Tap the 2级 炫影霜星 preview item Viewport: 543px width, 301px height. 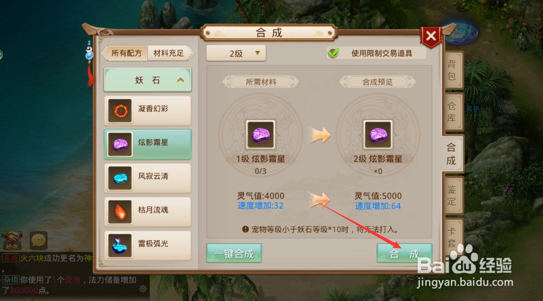tap(378, 135)
